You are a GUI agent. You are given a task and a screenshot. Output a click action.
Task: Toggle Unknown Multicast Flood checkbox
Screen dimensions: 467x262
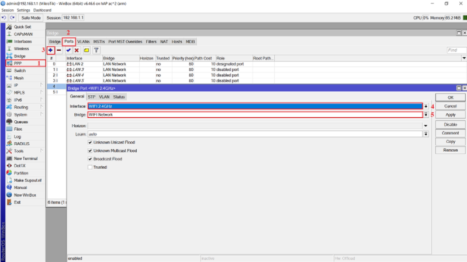(89, 151)
